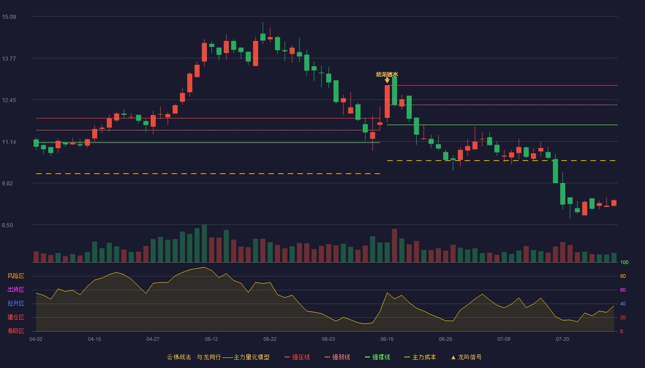Viewport: 645px width, 368px height.
Task: Toggle the 龙吟信号 legend entry
Action: click(466, 357)
